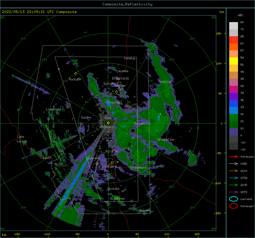Click the green 22JP arrow legend icon
This screenshot has height=238, width=255.
coord(233,185)
